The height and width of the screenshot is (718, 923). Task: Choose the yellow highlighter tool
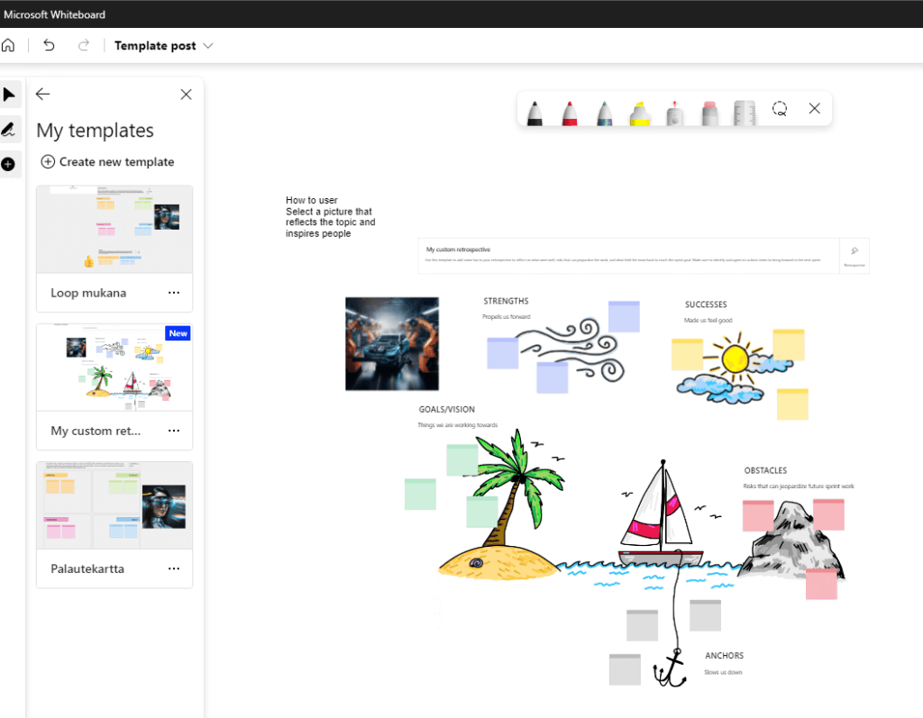[x=639, y=112]
